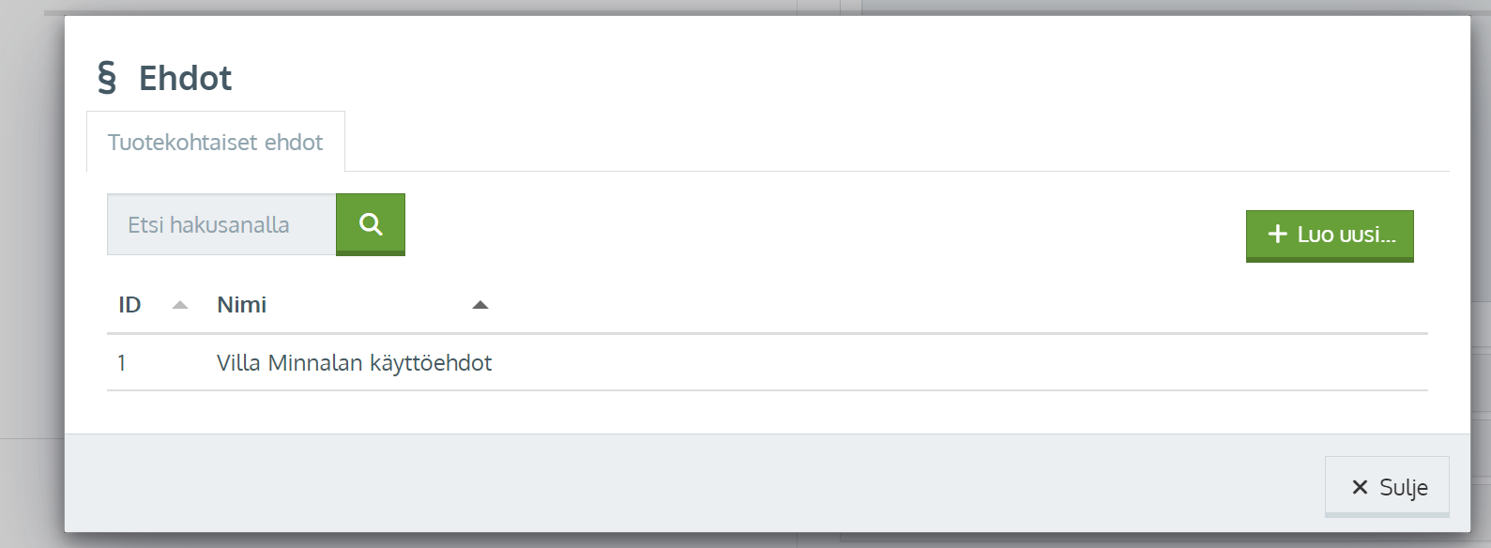
Task: Toggle the Nimi column sort arrow
Action: tap(480, 305)
